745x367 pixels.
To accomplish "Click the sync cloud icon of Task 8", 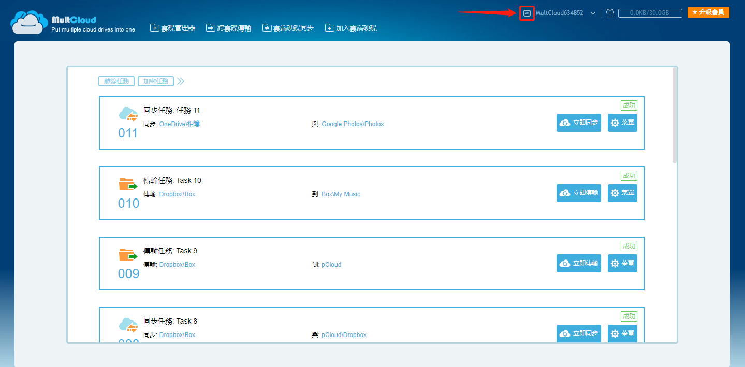I will point(128,325).
